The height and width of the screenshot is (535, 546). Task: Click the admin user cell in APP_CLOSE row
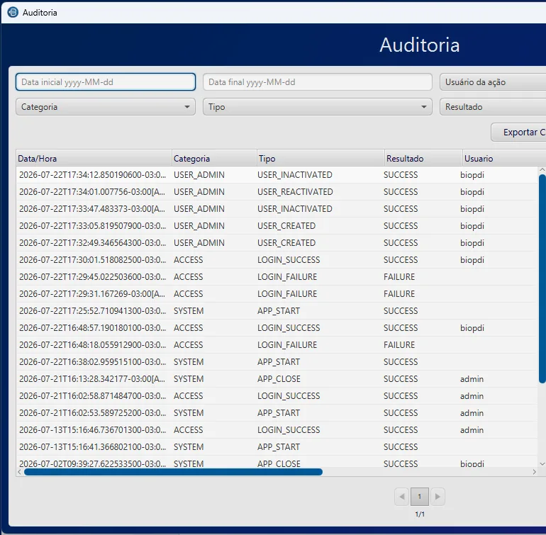pos(472,379)
